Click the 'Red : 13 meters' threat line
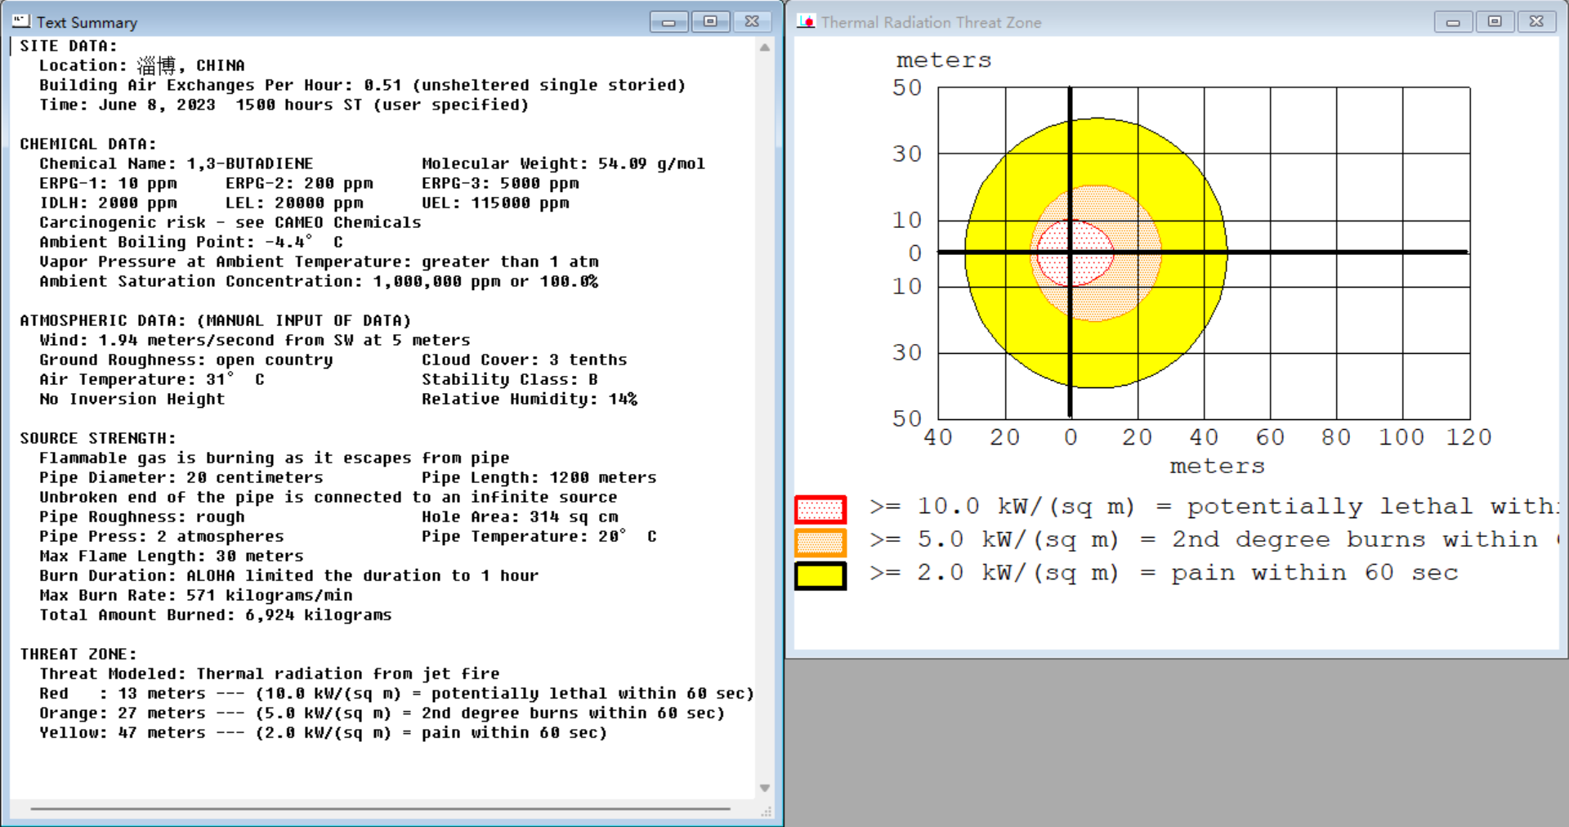The height and width of the screenshot is (827, 1569). [397, 693]
